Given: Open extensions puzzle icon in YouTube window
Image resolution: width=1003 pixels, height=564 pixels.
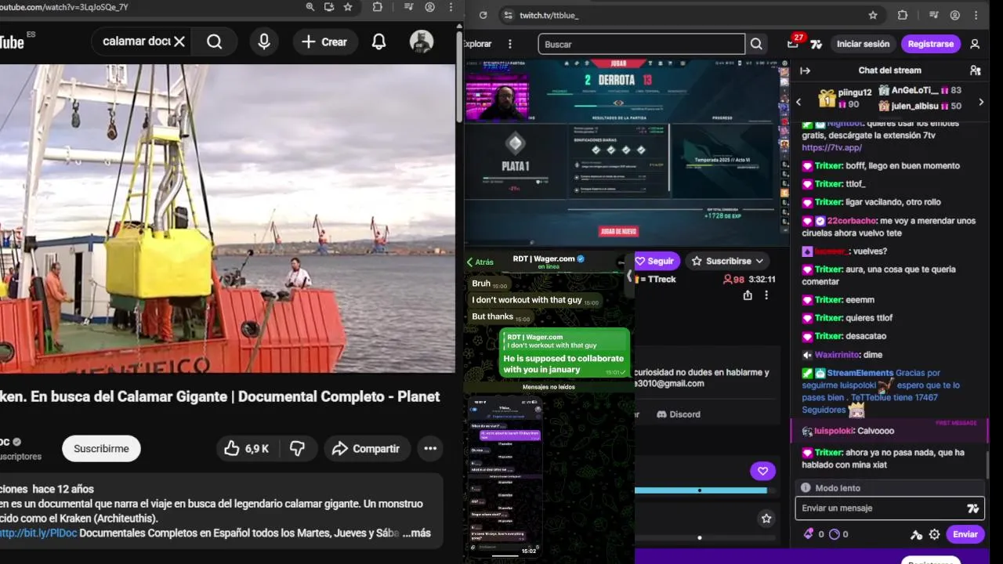Looking at the screenshot, I should [378, 7].
